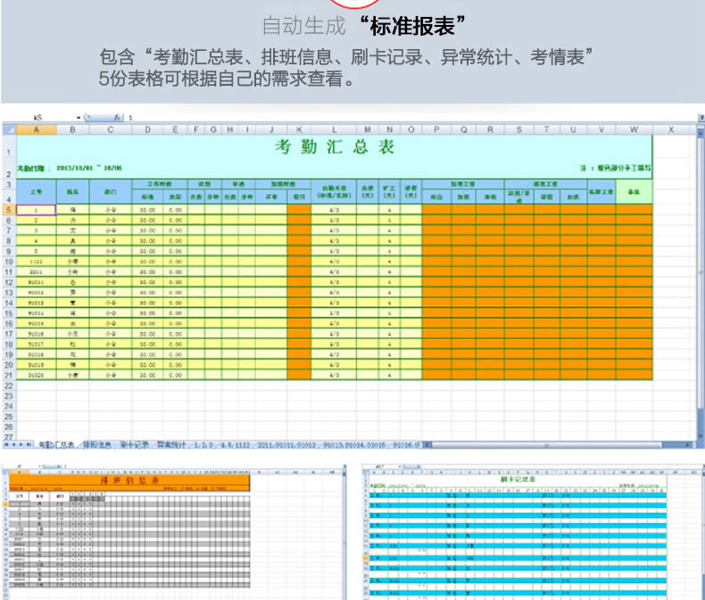The width and height of the screenshot is (705, 600).
Task: Click the last-sheet navigation arrow
Action: [x=29, y=445]
